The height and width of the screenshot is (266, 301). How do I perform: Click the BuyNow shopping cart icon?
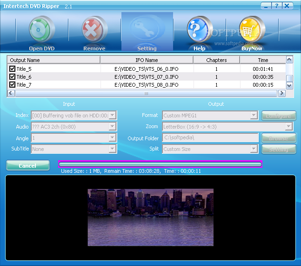[252, 29]
